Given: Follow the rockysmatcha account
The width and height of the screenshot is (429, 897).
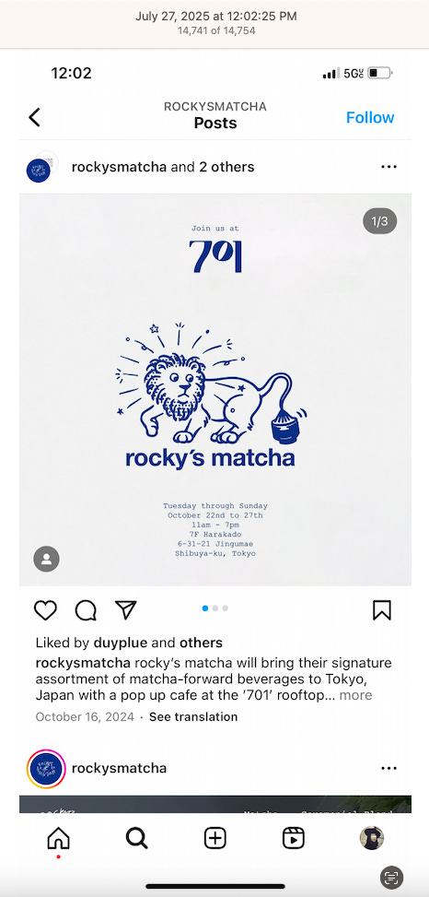Looking at the screenshot, I should pyautogui.click(x=370, y=117).
